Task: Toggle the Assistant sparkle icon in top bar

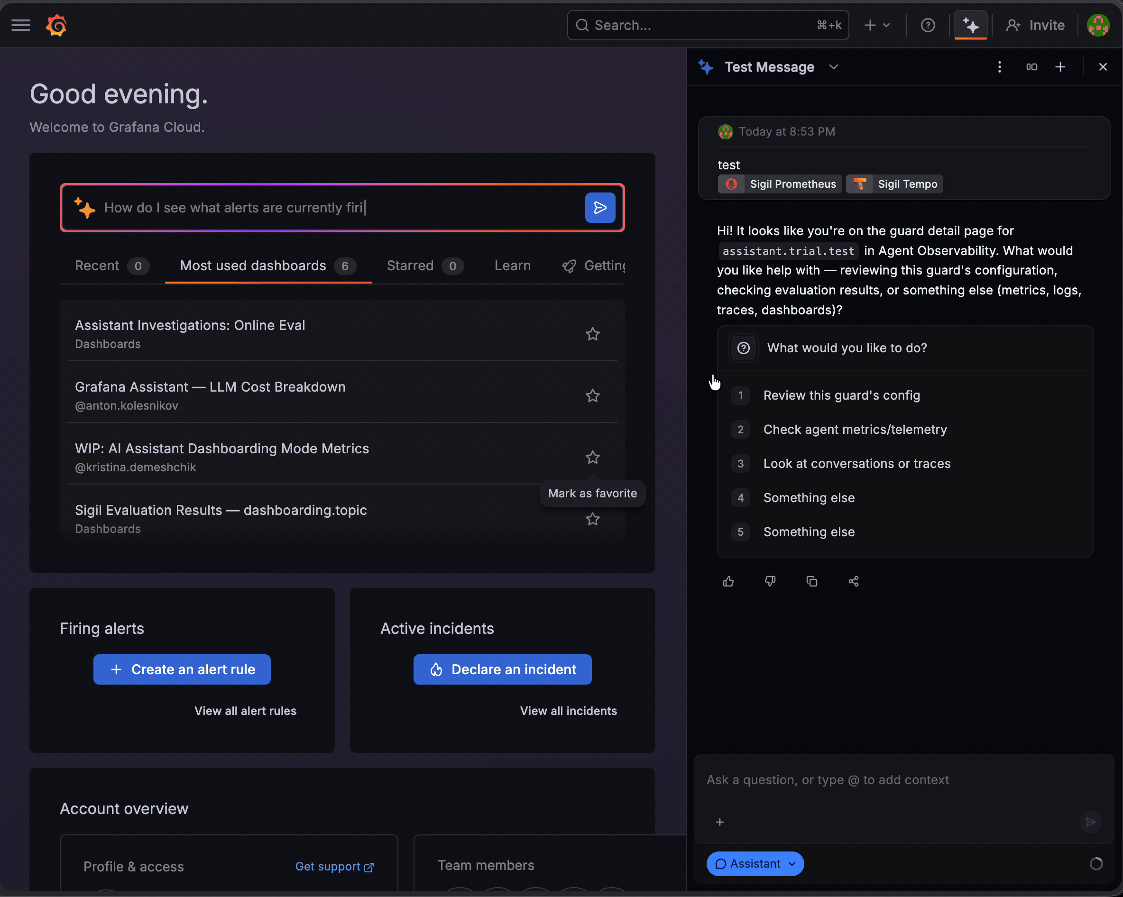Action: tap(970, 25)
